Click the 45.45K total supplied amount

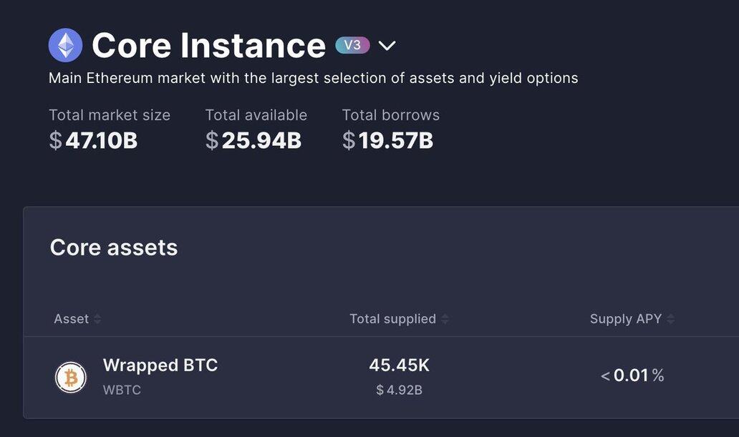pos(399,365)
